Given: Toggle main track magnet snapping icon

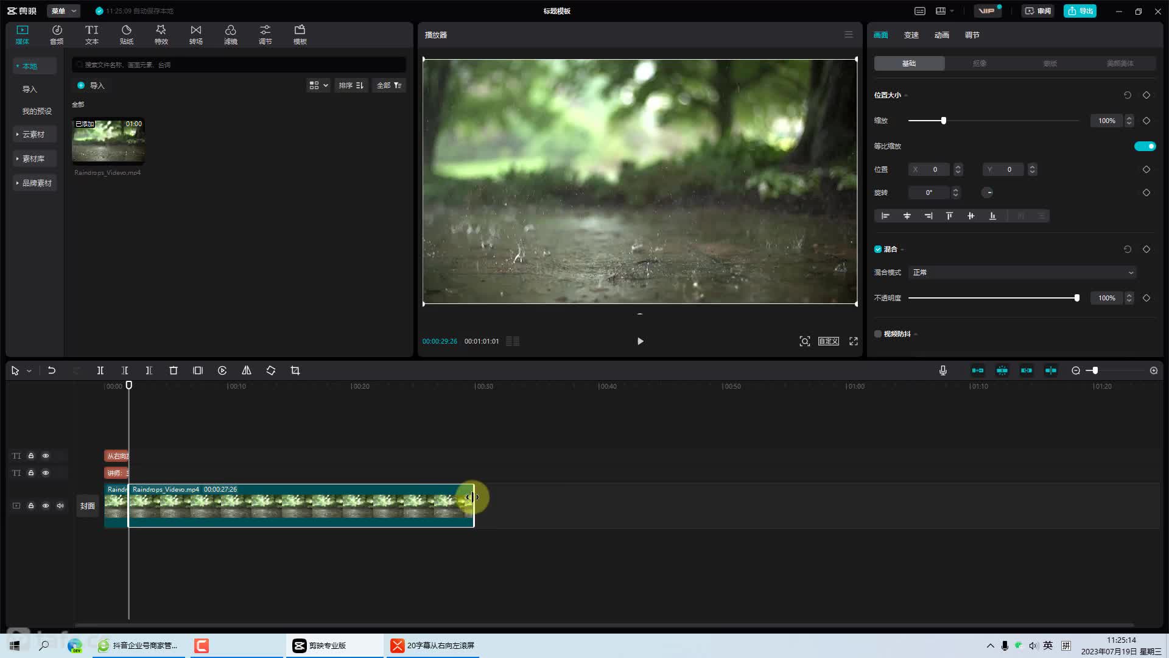Looking at the screenshot, I should [977, 370].
